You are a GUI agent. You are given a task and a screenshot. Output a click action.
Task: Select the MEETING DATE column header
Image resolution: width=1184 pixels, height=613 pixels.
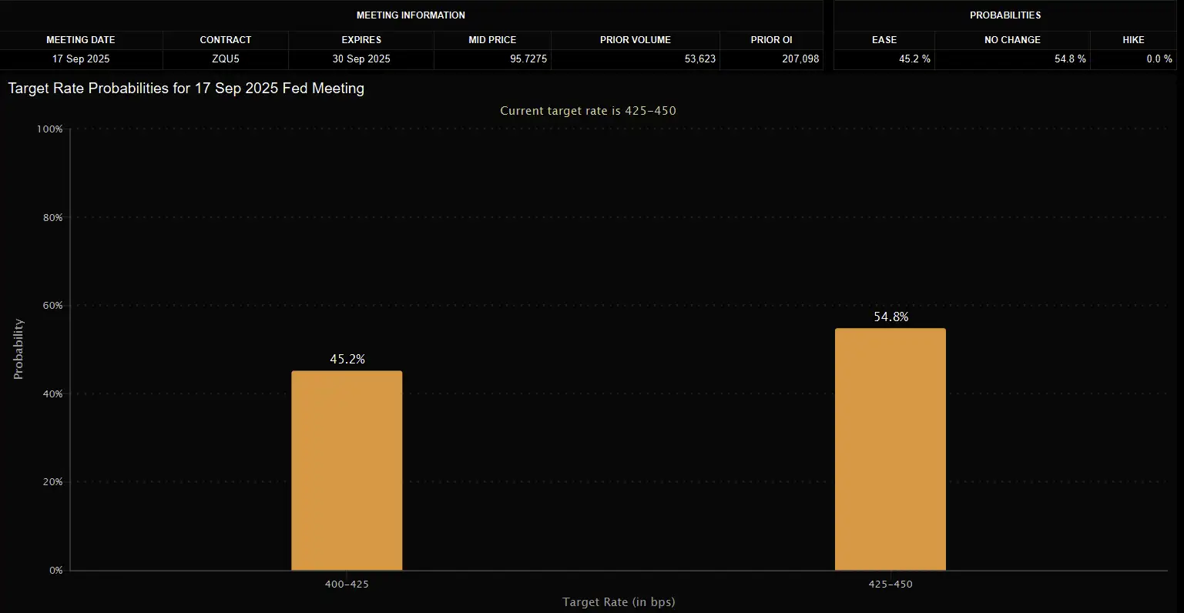pos(81,40)
